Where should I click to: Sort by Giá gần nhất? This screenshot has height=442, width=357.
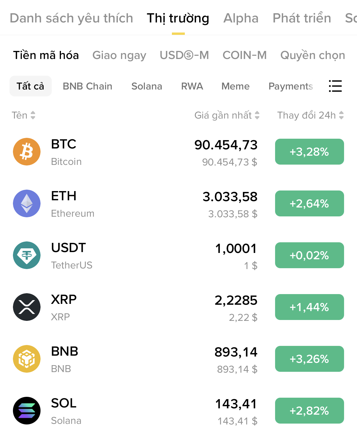pos(227,115)
